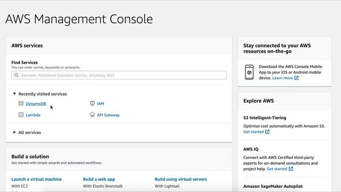This screenshot has width=341, height=192.
Task: Click the S3 Intelligent-Tiering heading
Action: coord(265,118)
